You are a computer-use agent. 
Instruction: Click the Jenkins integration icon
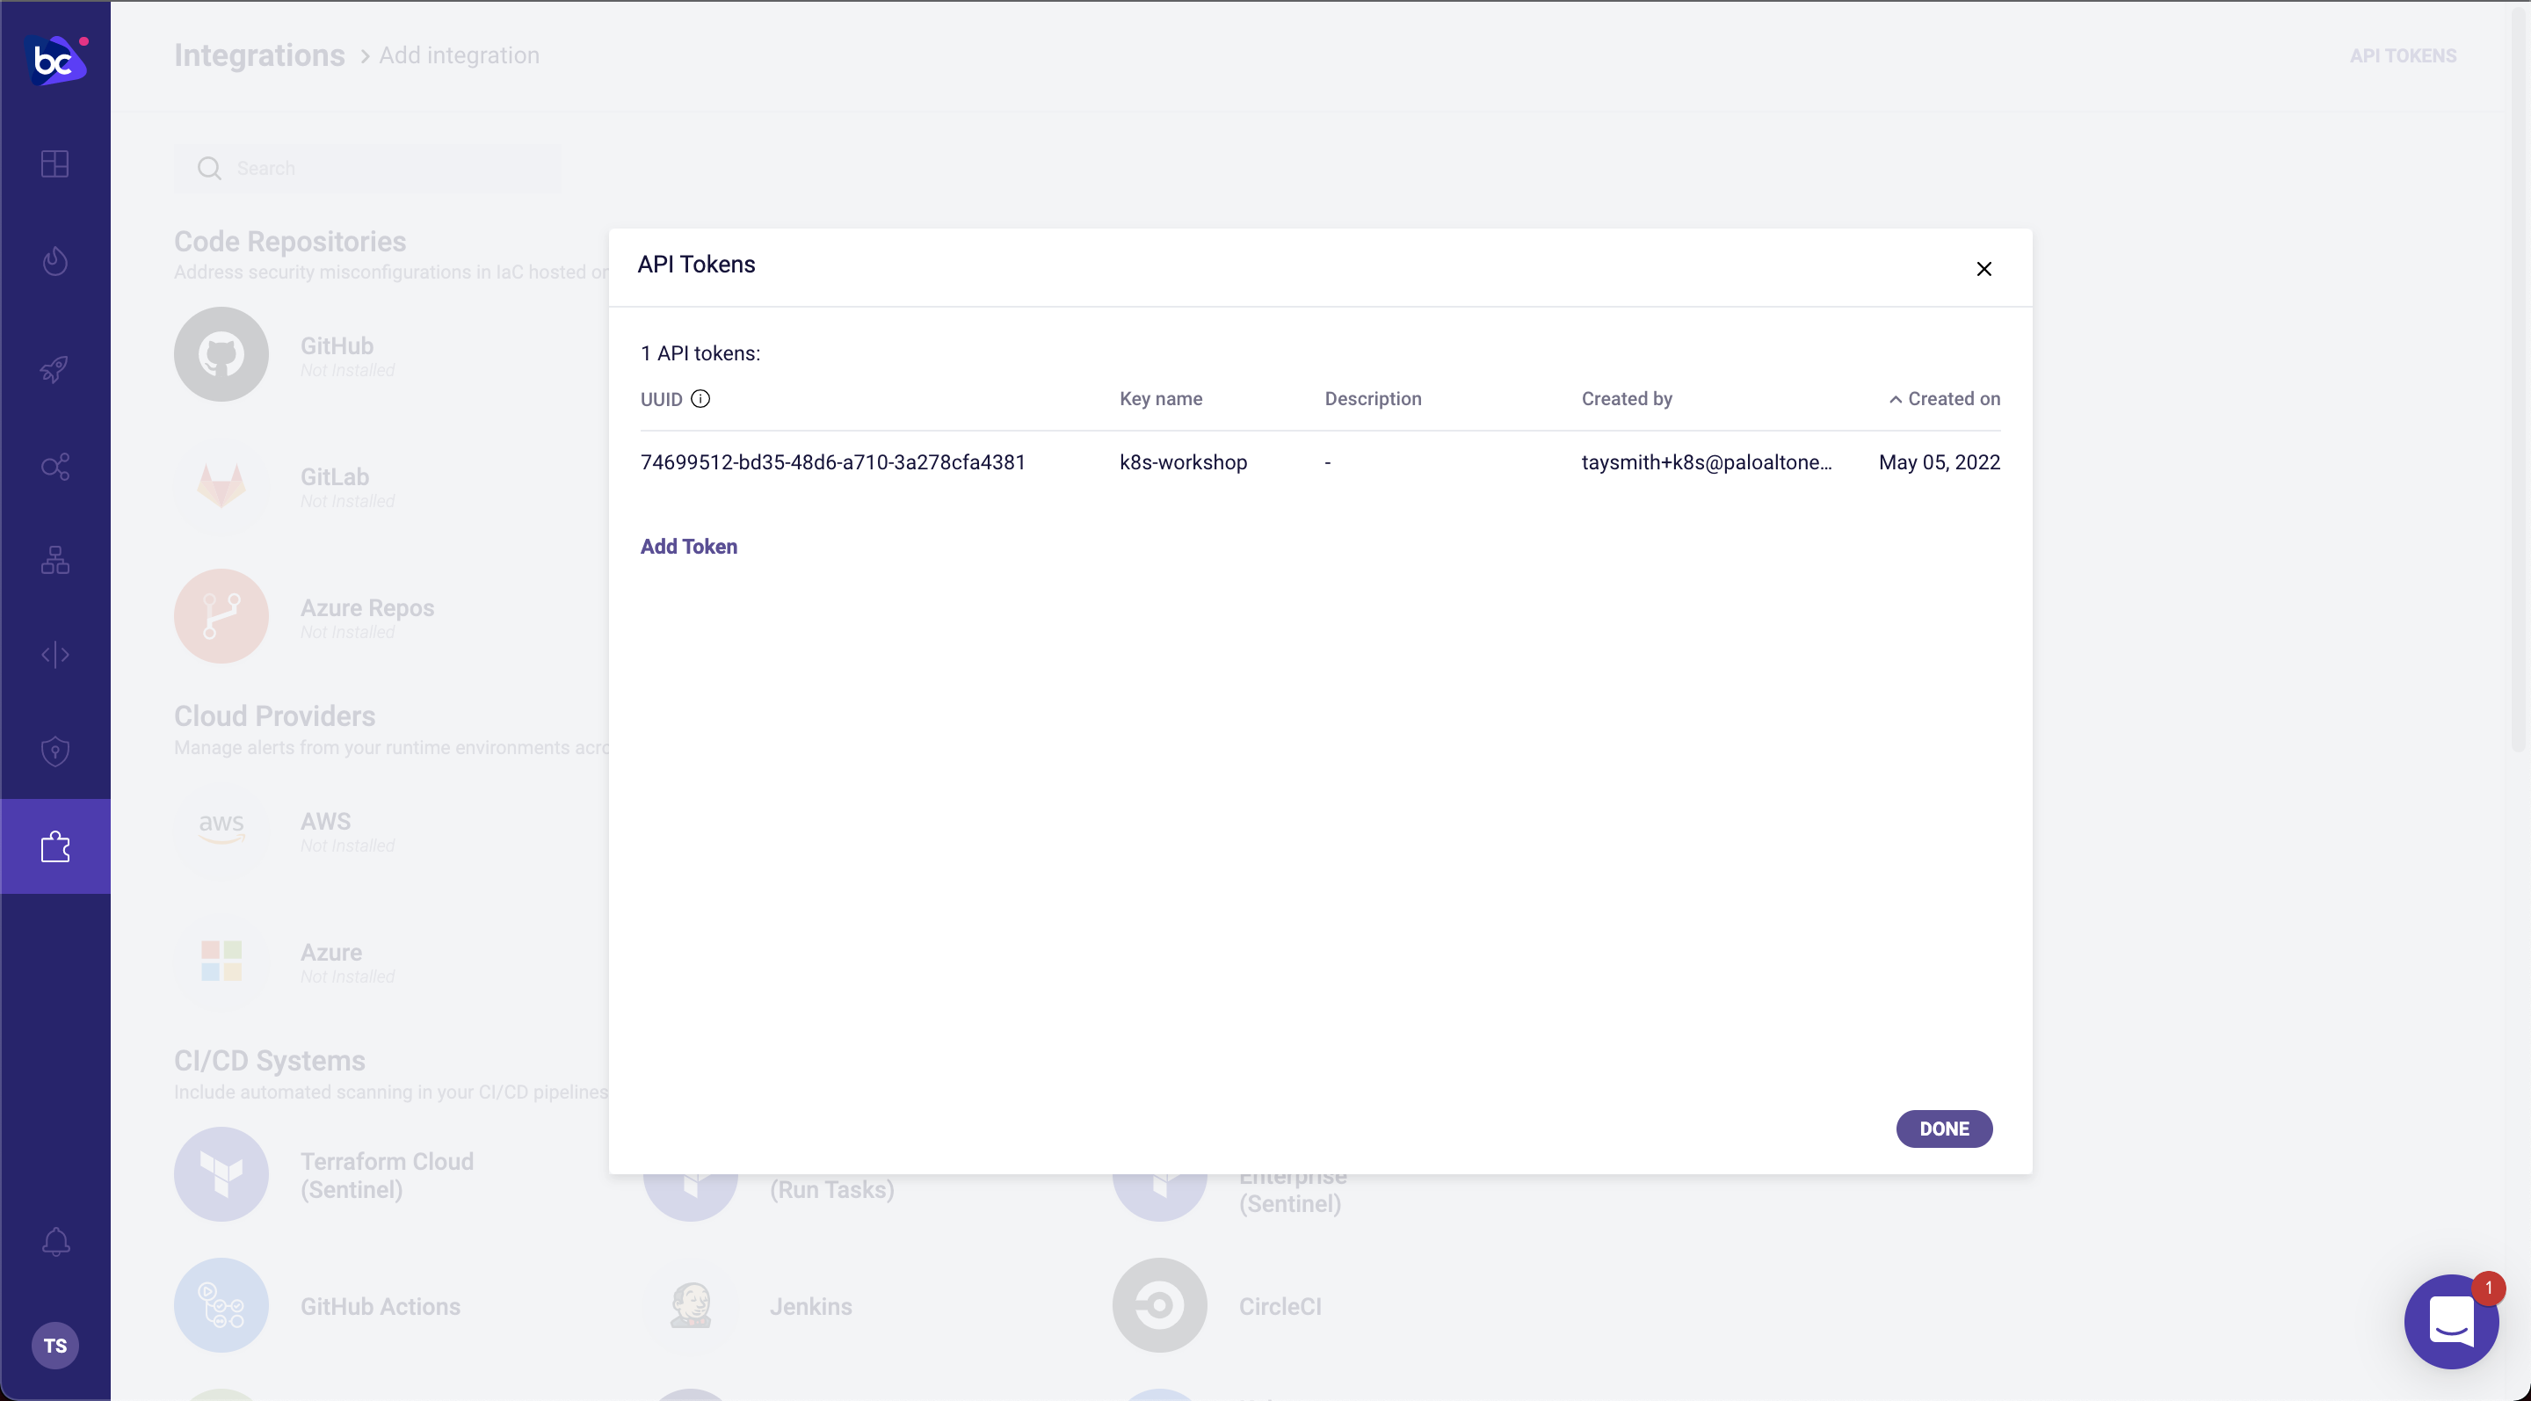tap(691, 1306)
